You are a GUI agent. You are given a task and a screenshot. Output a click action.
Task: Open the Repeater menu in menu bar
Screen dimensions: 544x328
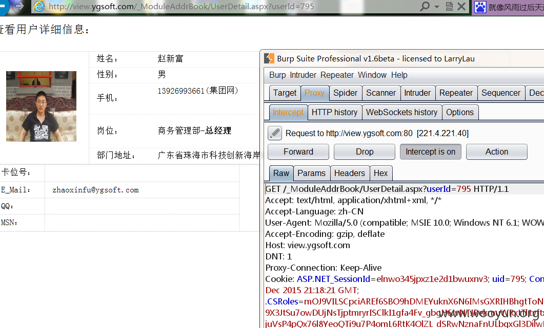[x=337, y=75]
